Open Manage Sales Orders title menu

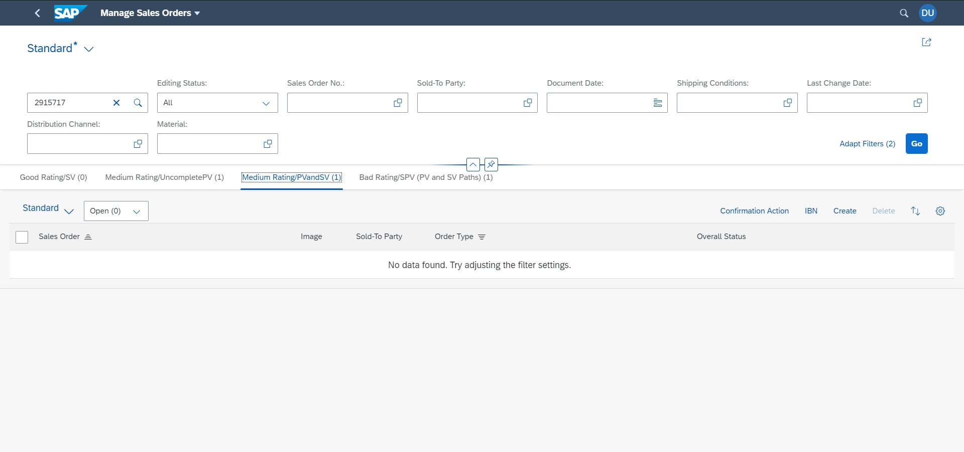click(150, 13)
